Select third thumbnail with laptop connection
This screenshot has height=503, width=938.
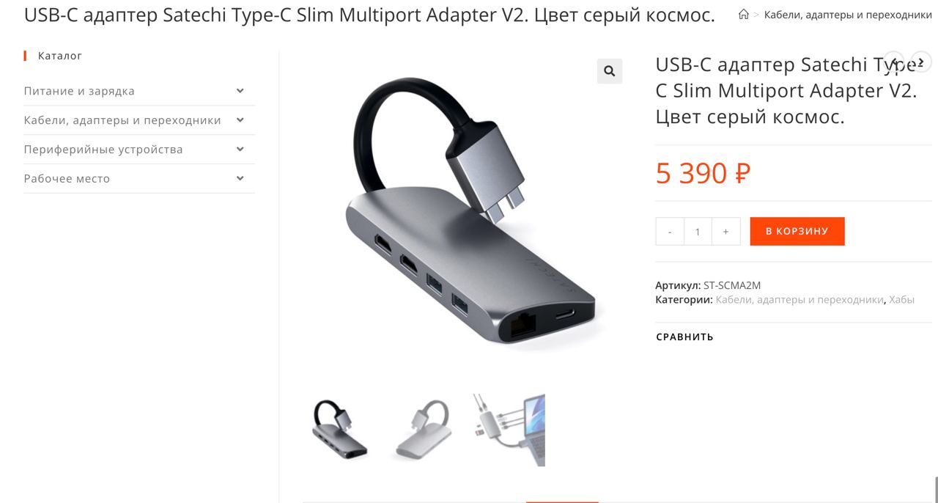click(509, 430)
